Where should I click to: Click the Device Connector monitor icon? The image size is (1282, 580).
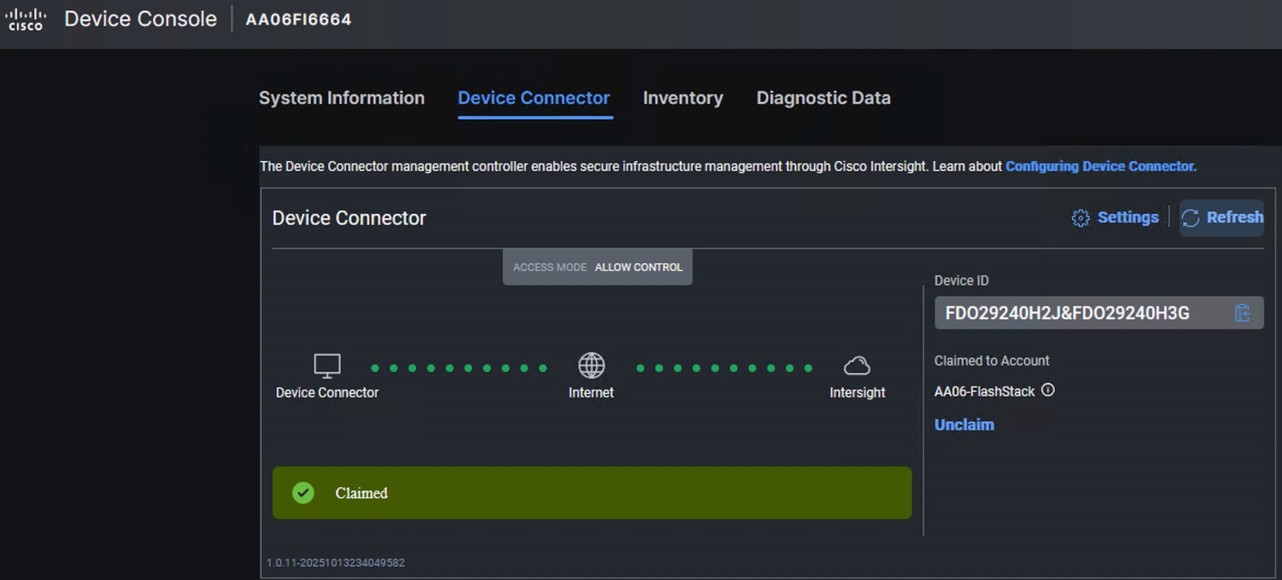click(327, 365)
